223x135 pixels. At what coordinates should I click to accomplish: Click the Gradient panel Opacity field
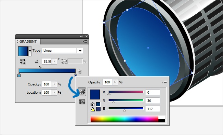click(x=47, y=84)
